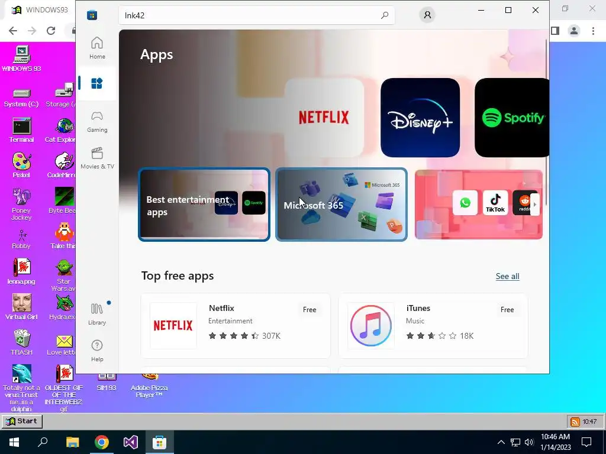This screenshot has width=606, height=454.
Task: Click the iTunes app icon
Action: click(371, 326)
